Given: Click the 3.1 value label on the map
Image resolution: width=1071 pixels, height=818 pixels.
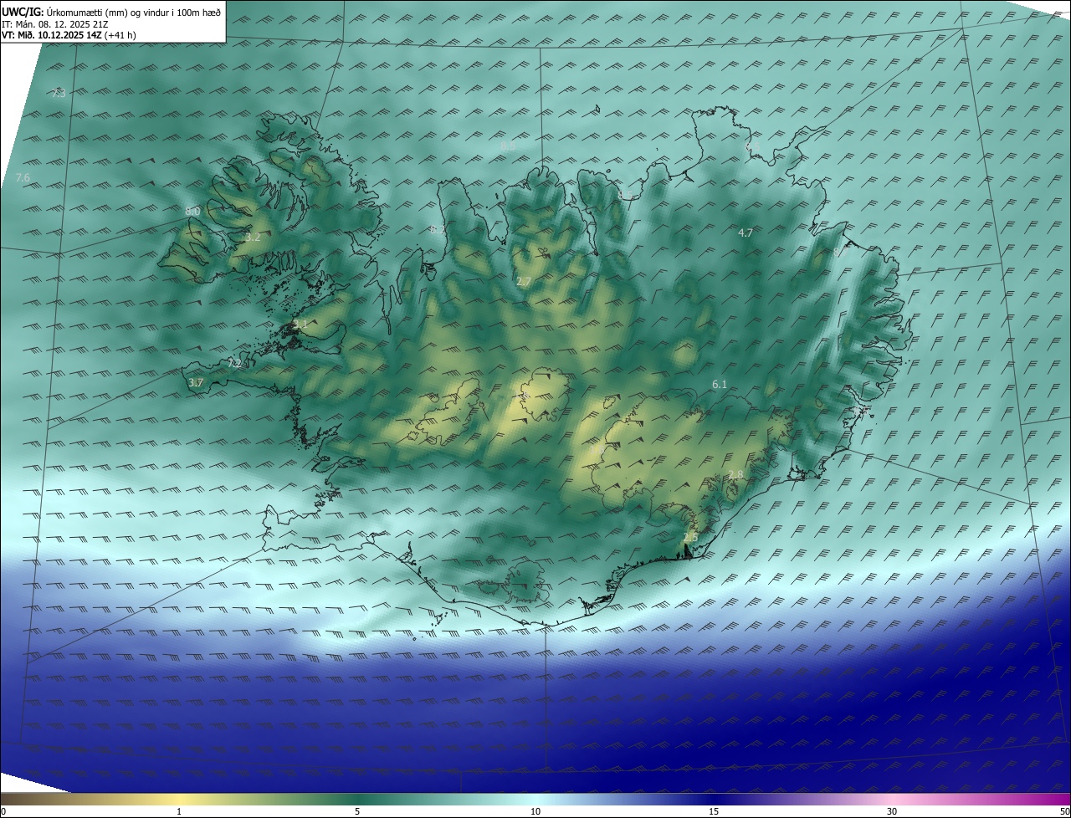Looking at the screenshot, I should pos(300,324).
